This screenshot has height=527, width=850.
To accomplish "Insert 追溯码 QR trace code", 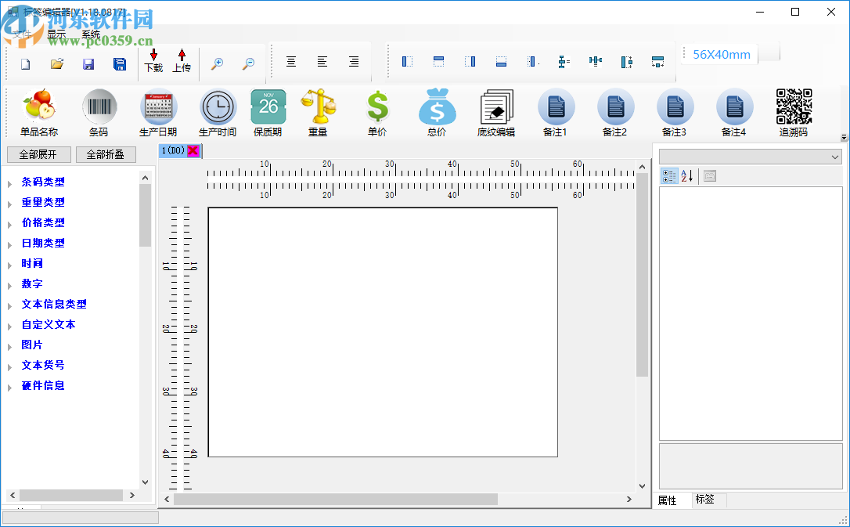I will click(794, 113).
